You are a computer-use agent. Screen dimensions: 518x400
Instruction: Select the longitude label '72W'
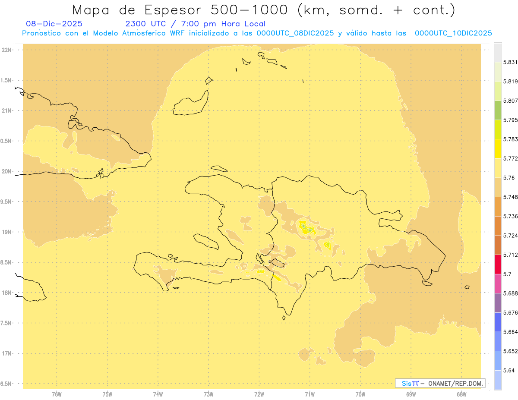259,394
